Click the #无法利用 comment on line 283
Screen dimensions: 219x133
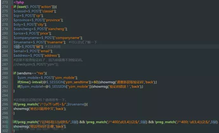pyautogui.click(x=53, y=47)
